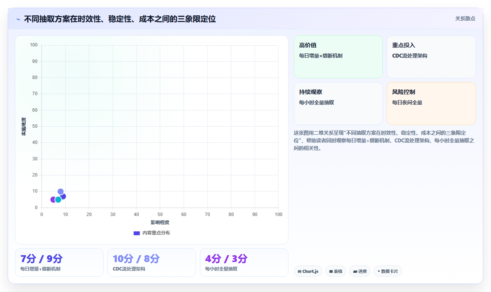Click the lightning icon beside the title

click(18, 19)
